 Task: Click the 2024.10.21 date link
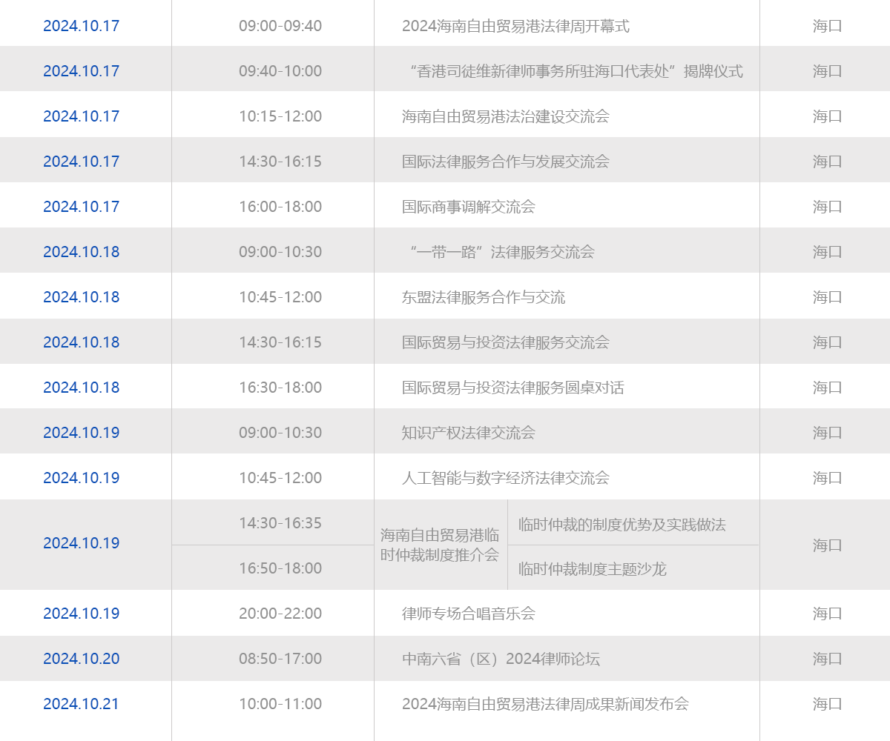81,704
